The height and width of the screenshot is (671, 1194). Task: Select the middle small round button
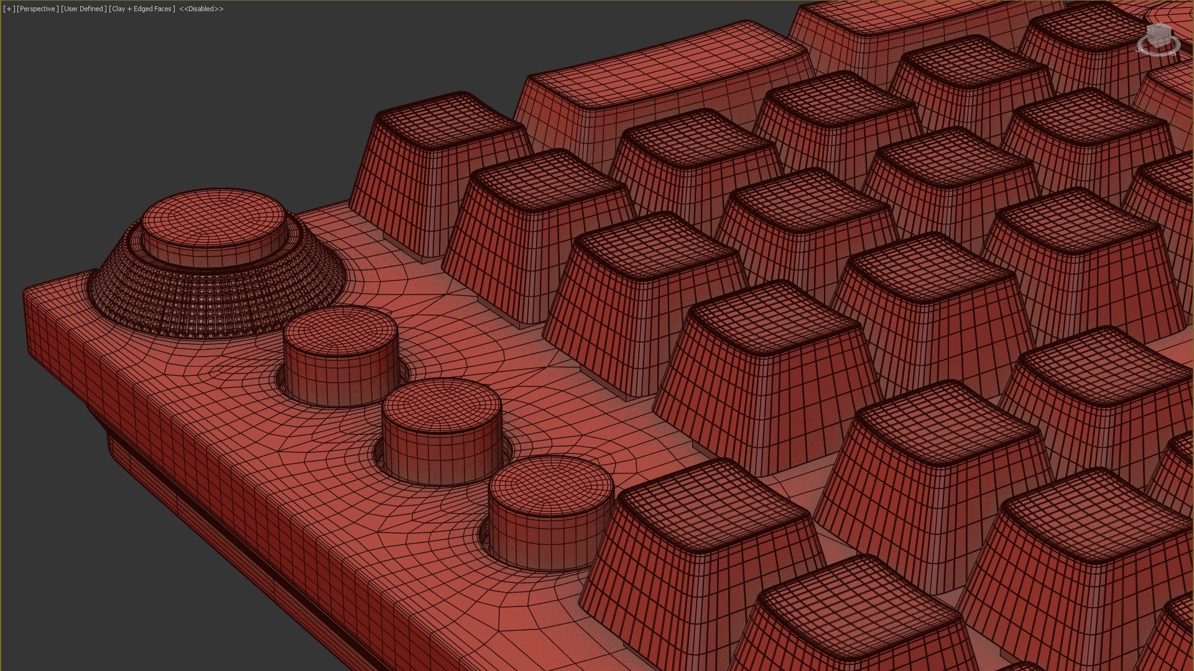coord(442,429)
